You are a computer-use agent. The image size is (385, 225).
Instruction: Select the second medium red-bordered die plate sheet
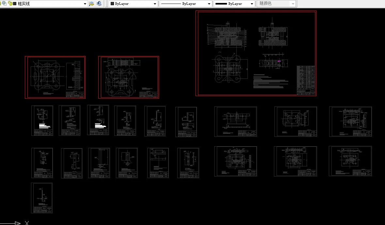129,77
